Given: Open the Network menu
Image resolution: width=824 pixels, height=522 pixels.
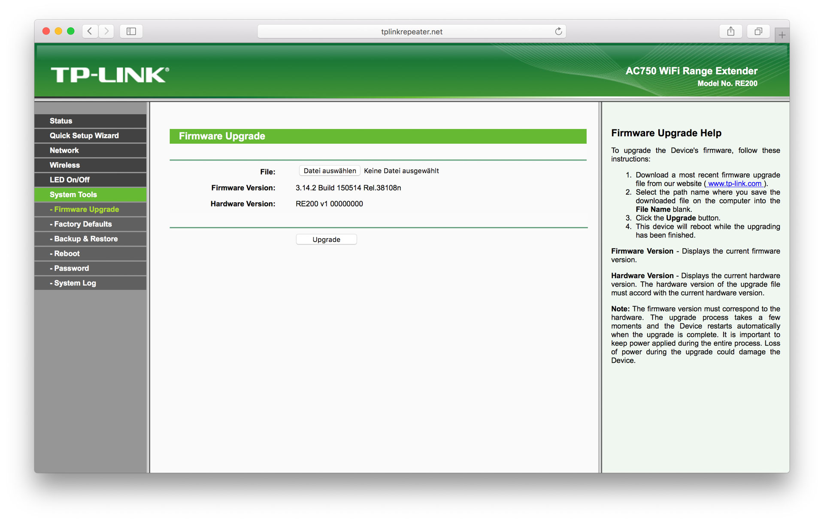Looking at the screenshot, I should 91,150.
